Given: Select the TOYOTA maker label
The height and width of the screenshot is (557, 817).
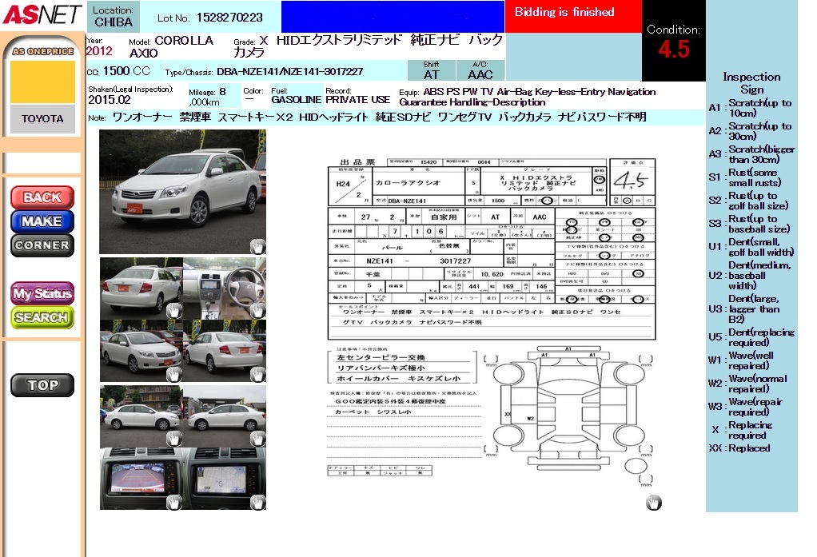Looking at the screenshot, I should (42, 119).
